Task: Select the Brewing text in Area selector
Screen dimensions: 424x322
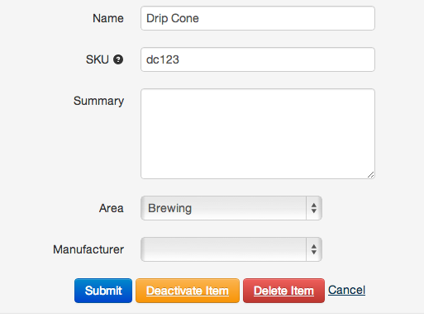Action: coord(169,208)
